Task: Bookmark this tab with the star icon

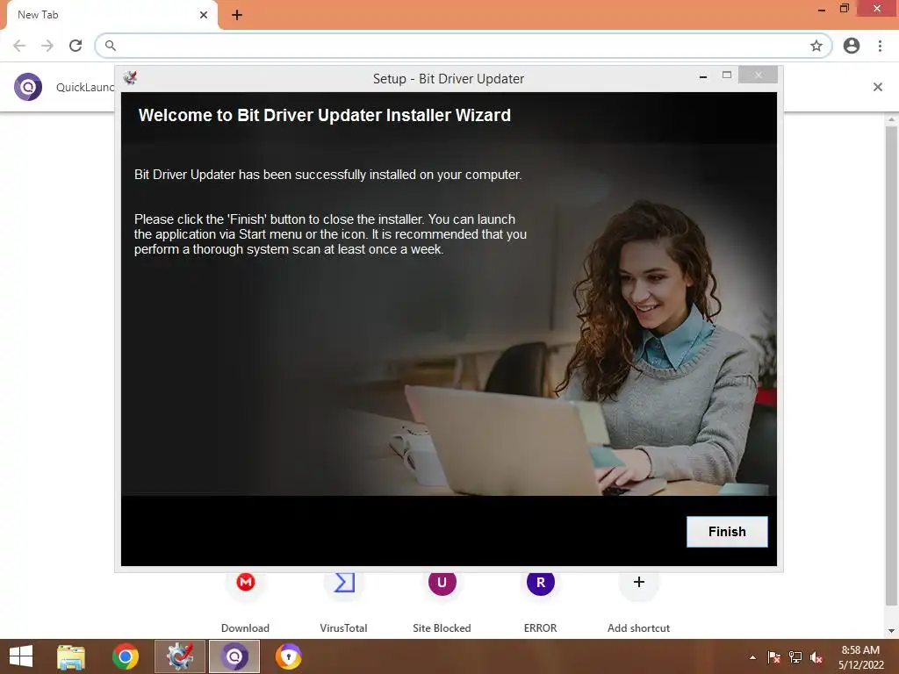Action: [816, 46]
